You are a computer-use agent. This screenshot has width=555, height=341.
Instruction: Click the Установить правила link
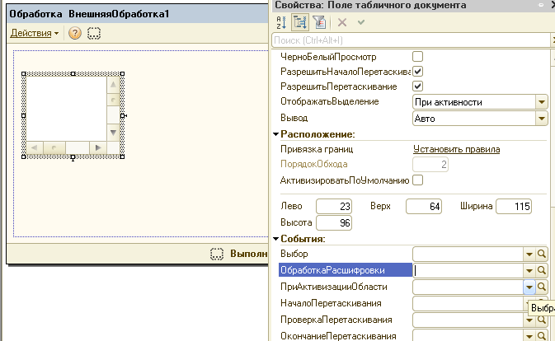coord(456,149)
